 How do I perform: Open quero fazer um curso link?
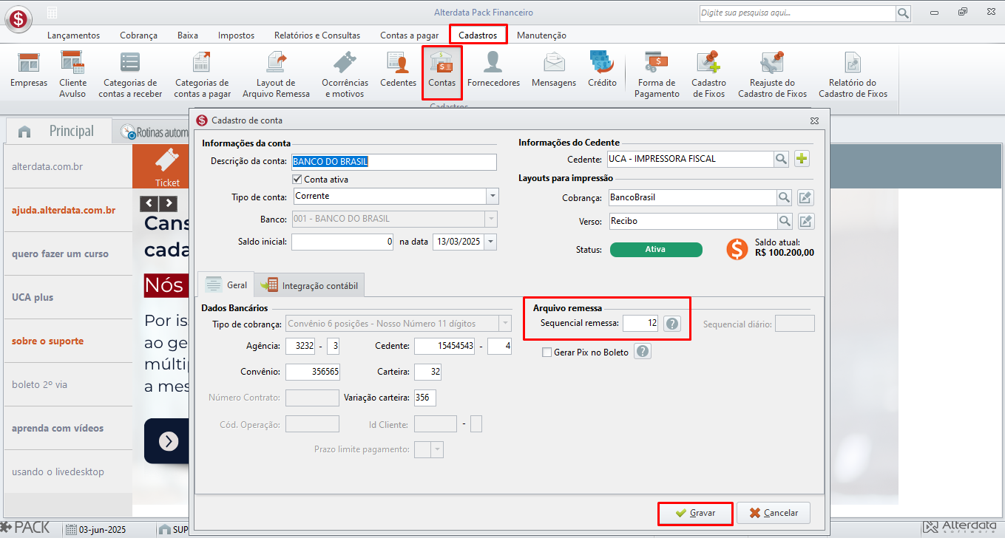60,253
